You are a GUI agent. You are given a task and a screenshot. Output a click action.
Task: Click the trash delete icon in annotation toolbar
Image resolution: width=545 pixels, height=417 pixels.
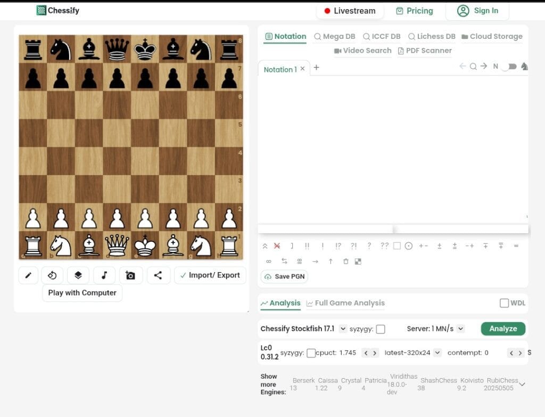coord(345,261)
